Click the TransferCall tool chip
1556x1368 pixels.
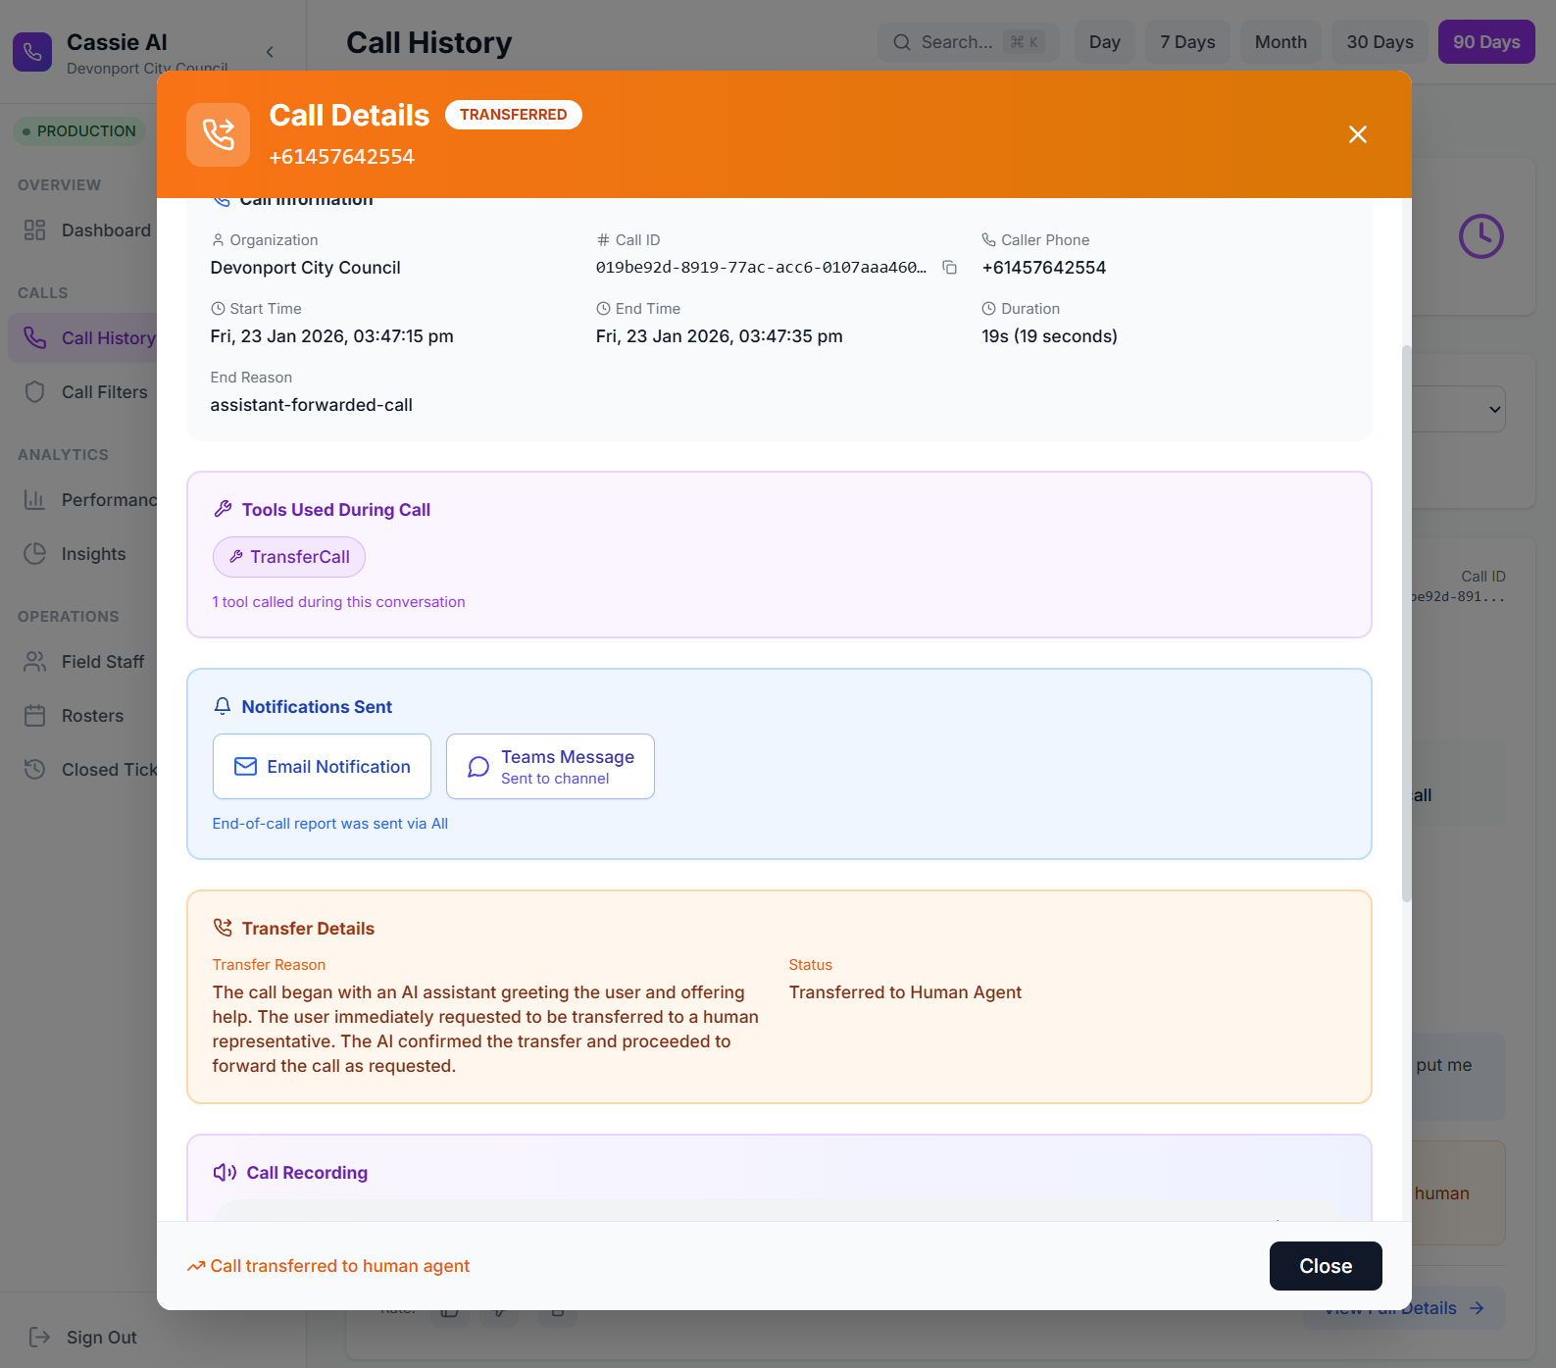pos(289,557)
